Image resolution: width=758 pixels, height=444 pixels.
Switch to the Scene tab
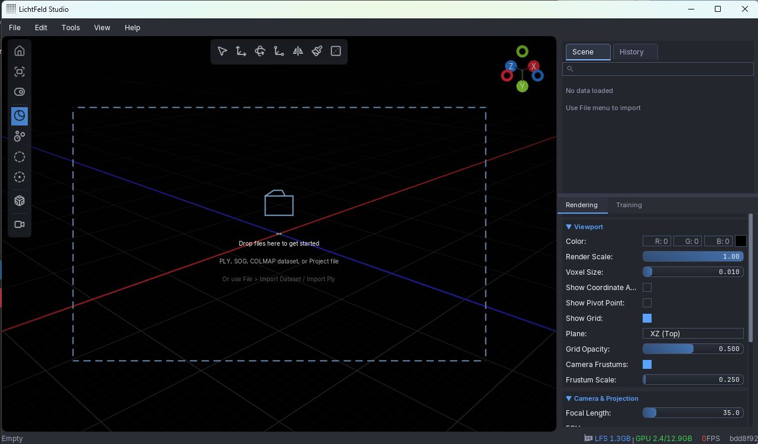tap(588, 52)
